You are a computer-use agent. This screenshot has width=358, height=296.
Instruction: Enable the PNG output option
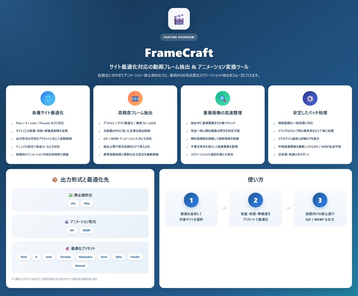coord(86,203)
